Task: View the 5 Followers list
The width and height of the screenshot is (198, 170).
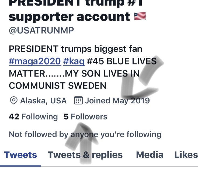Action: click(x=85, y=117)
